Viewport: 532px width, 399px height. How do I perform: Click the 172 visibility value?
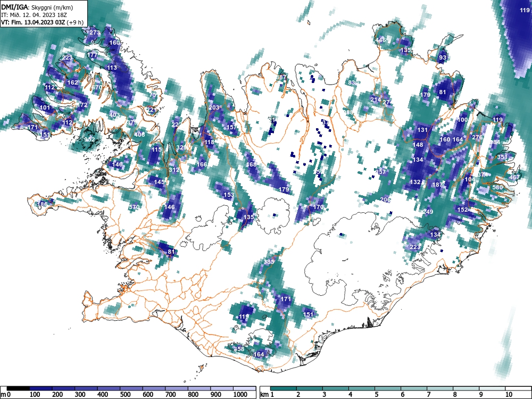point(82,105)
